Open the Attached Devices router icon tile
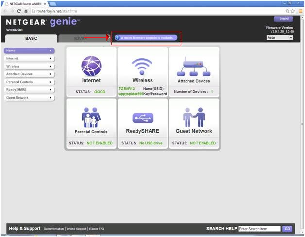The width and height of the screenshot is (305, 237). point(194,72)
